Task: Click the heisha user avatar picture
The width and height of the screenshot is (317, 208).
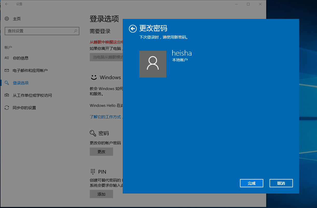Action: (x=153, y=64)
